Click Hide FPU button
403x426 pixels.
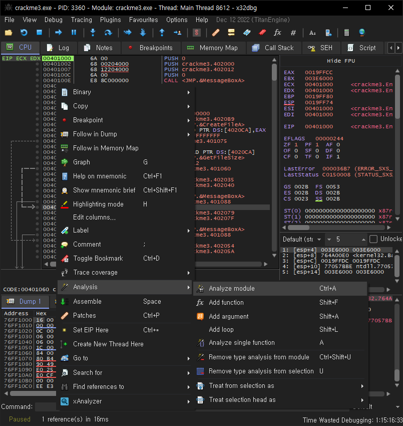341,61
